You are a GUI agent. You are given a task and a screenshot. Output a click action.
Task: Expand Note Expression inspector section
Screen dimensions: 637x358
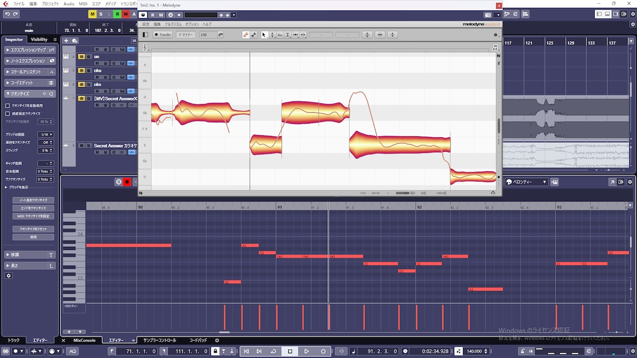pos(30,61)
